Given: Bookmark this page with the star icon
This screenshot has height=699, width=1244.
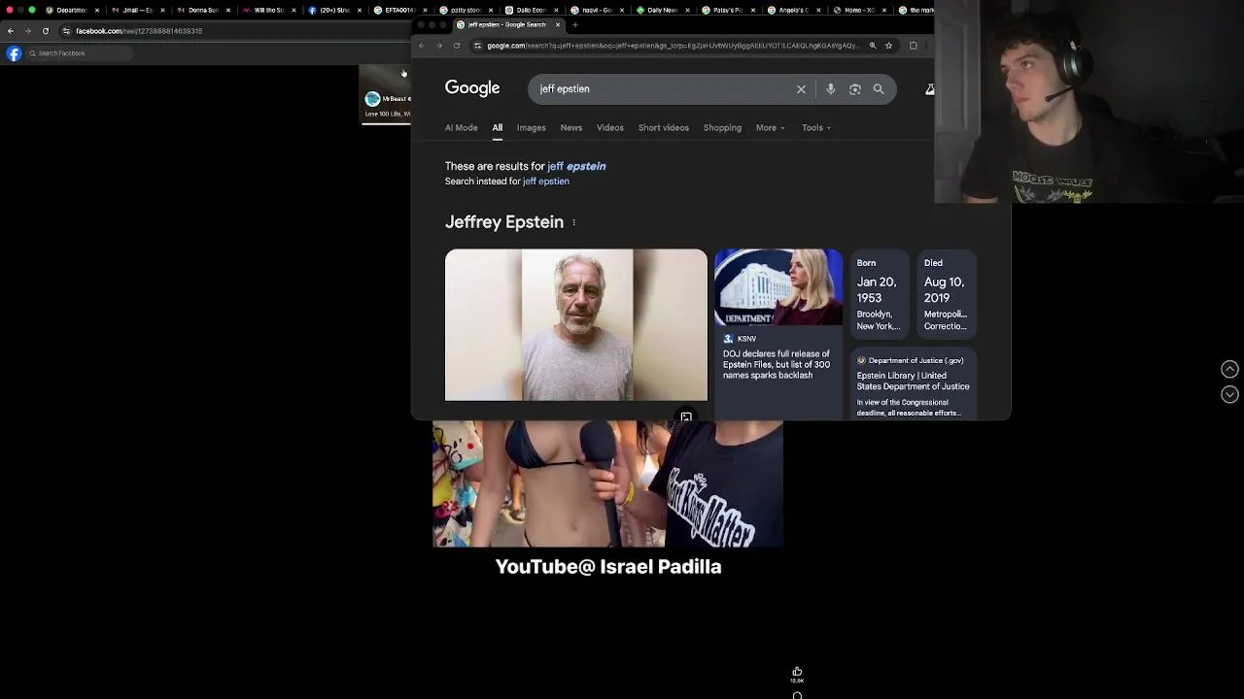Looking at the screenshot, I should tap(888, 46).
